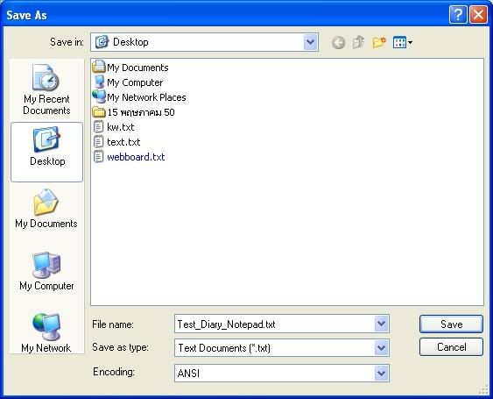Expand the Save as type dropdown
This screenshot has height=399, width=493.
pos(382,347)
